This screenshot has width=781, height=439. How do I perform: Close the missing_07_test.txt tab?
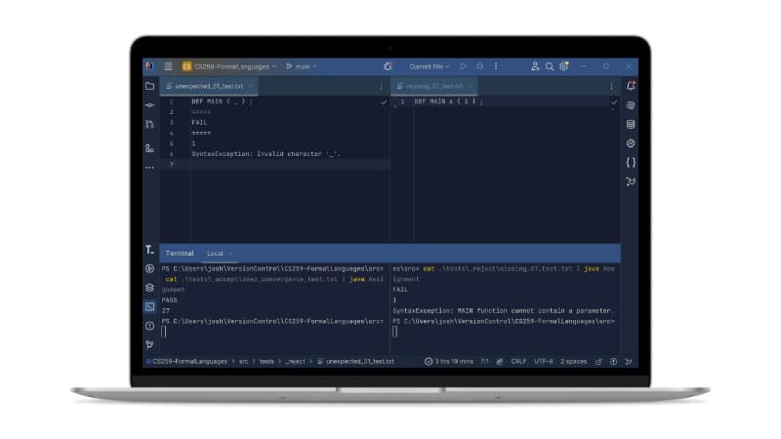coord(470,86)
